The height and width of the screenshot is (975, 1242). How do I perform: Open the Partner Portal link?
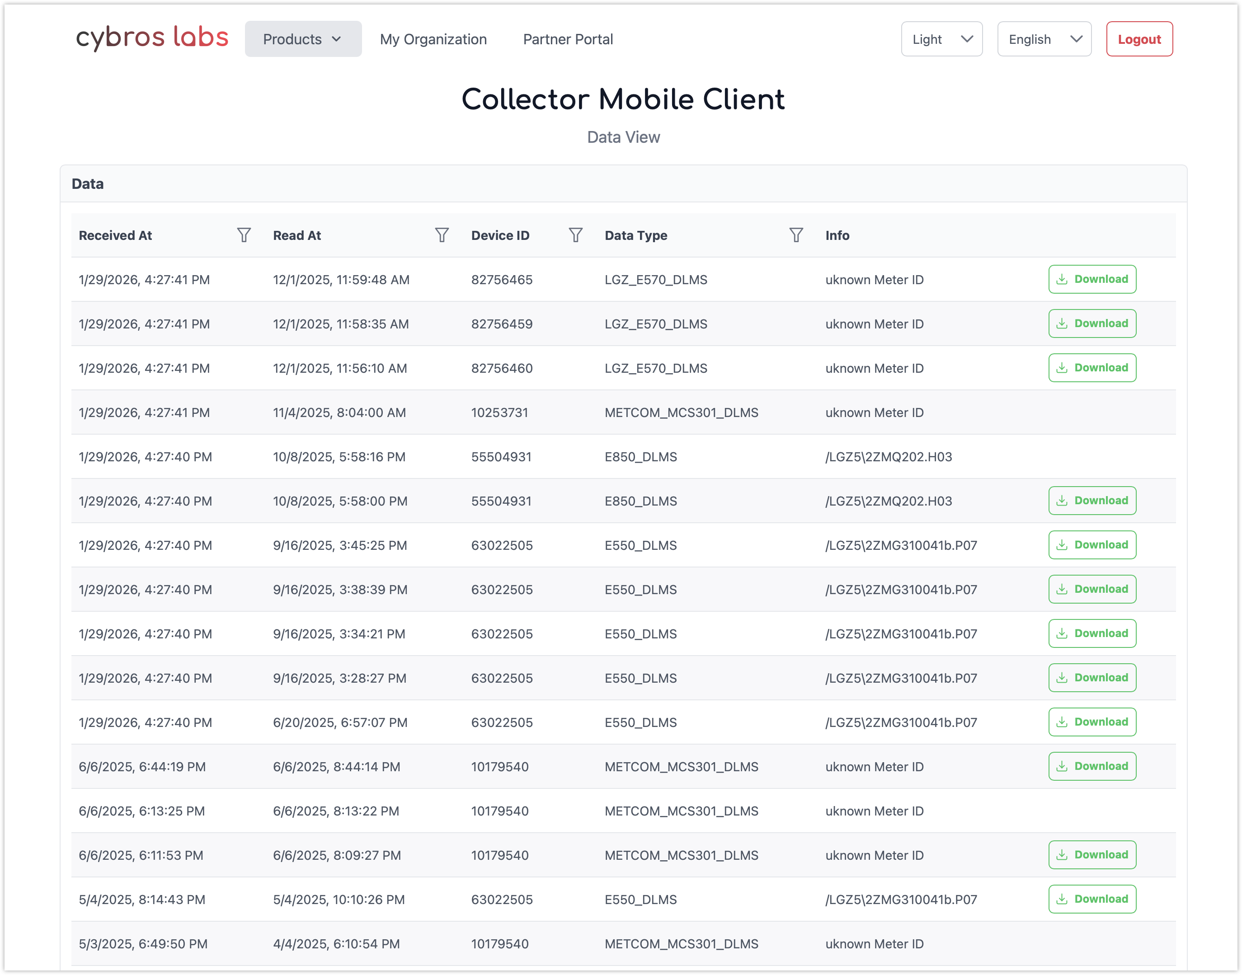coord(568,39)
